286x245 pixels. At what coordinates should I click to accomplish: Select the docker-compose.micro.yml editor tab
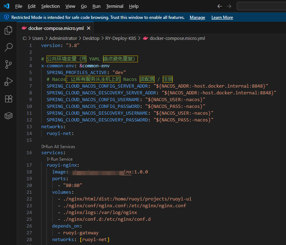[x=55, y=28]
